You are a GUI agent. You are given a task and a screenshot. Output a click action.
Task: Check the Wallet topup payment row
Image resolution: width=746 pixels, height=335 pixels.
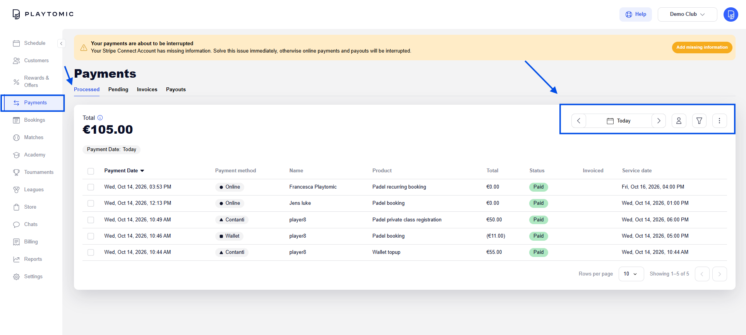(x=91, y=252)
